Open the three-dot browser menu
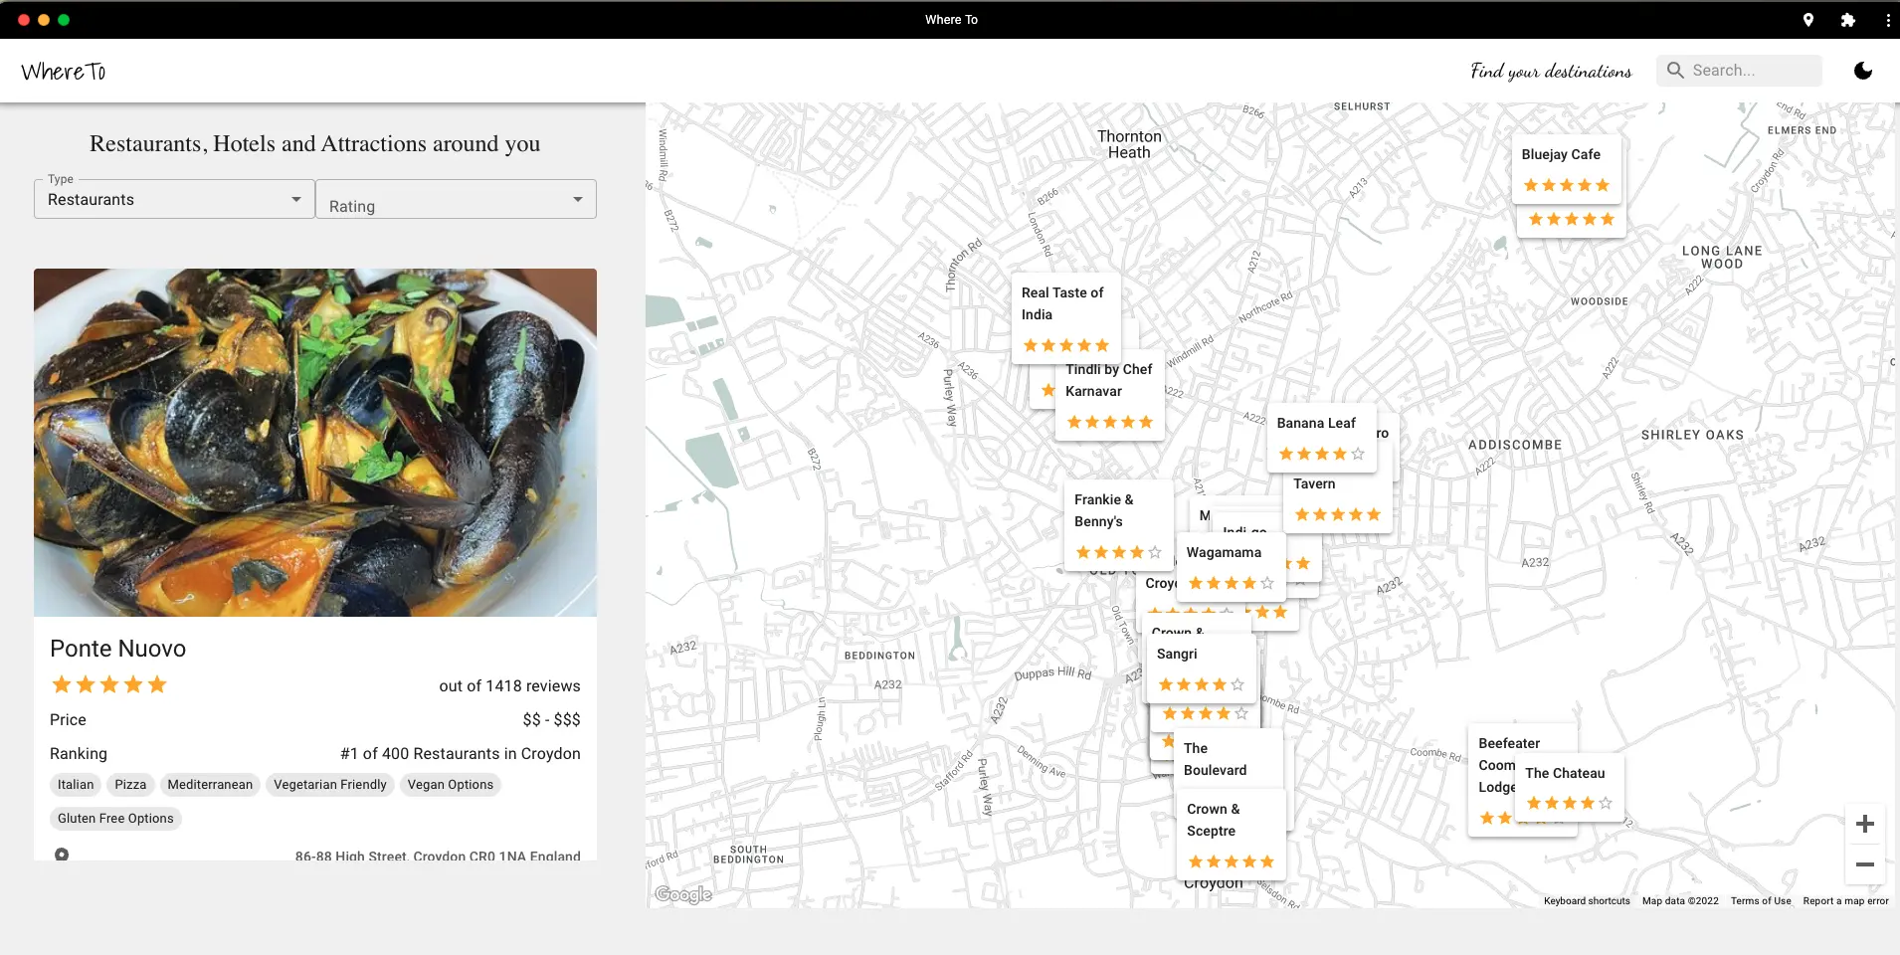This screenshot has height=955, width=1900. [1888, 20]
